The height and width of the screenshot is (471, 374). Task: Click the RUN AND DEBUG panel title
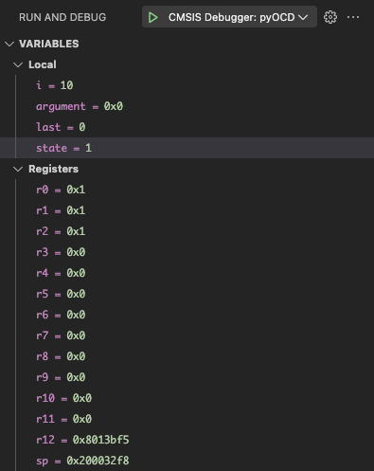click(x=62, y=17)
